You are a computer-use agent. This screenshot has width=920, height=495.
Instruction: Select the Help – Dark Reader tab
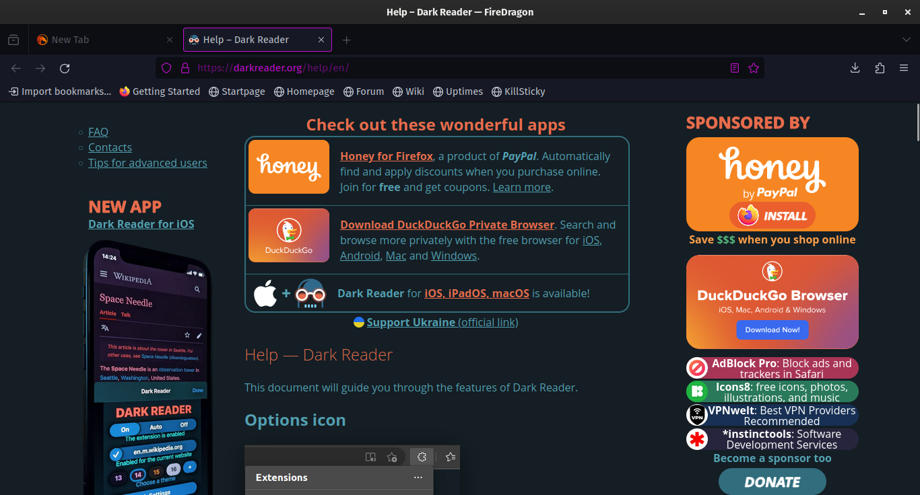coord(257,40)
